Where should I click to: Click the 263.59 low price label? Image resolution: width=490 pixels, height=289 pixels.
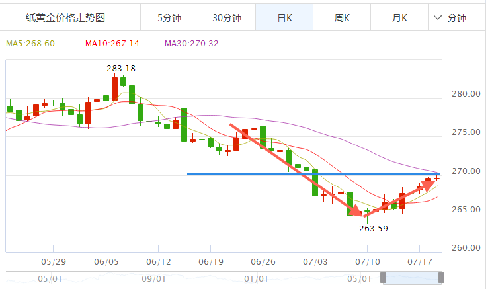pos(375,228)
